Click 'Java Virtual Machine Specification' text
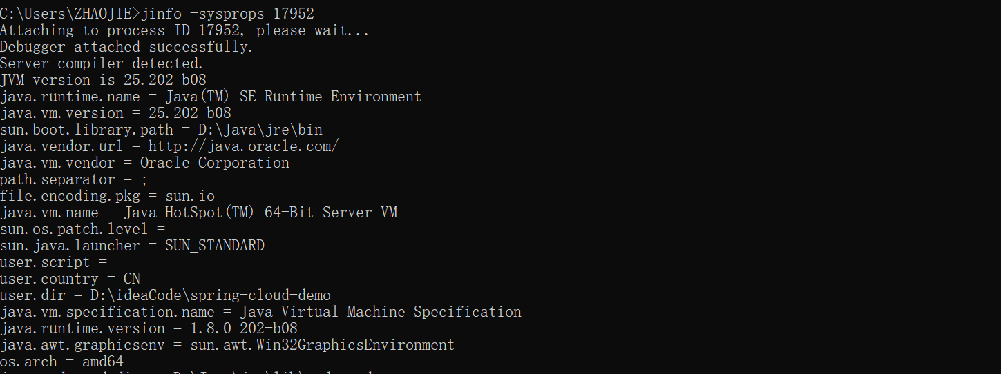The image size is (1001, 374). 381,312
